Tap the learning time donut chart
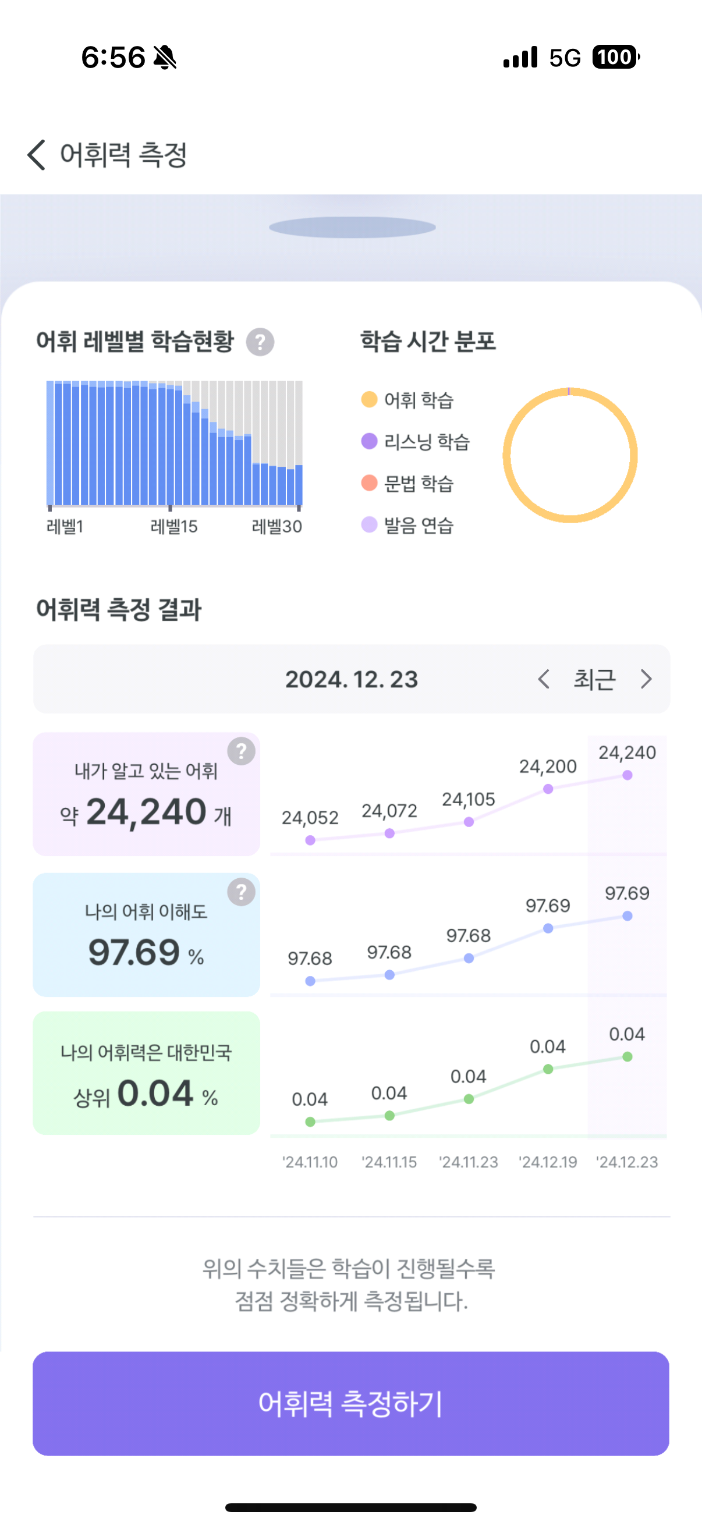 (570, 455)
